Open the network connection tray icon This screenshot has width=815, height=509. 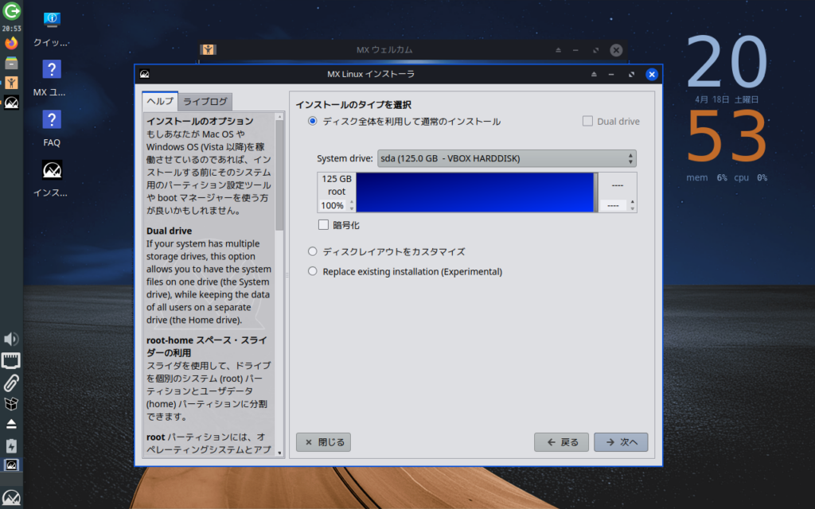(x=11, y=361)
